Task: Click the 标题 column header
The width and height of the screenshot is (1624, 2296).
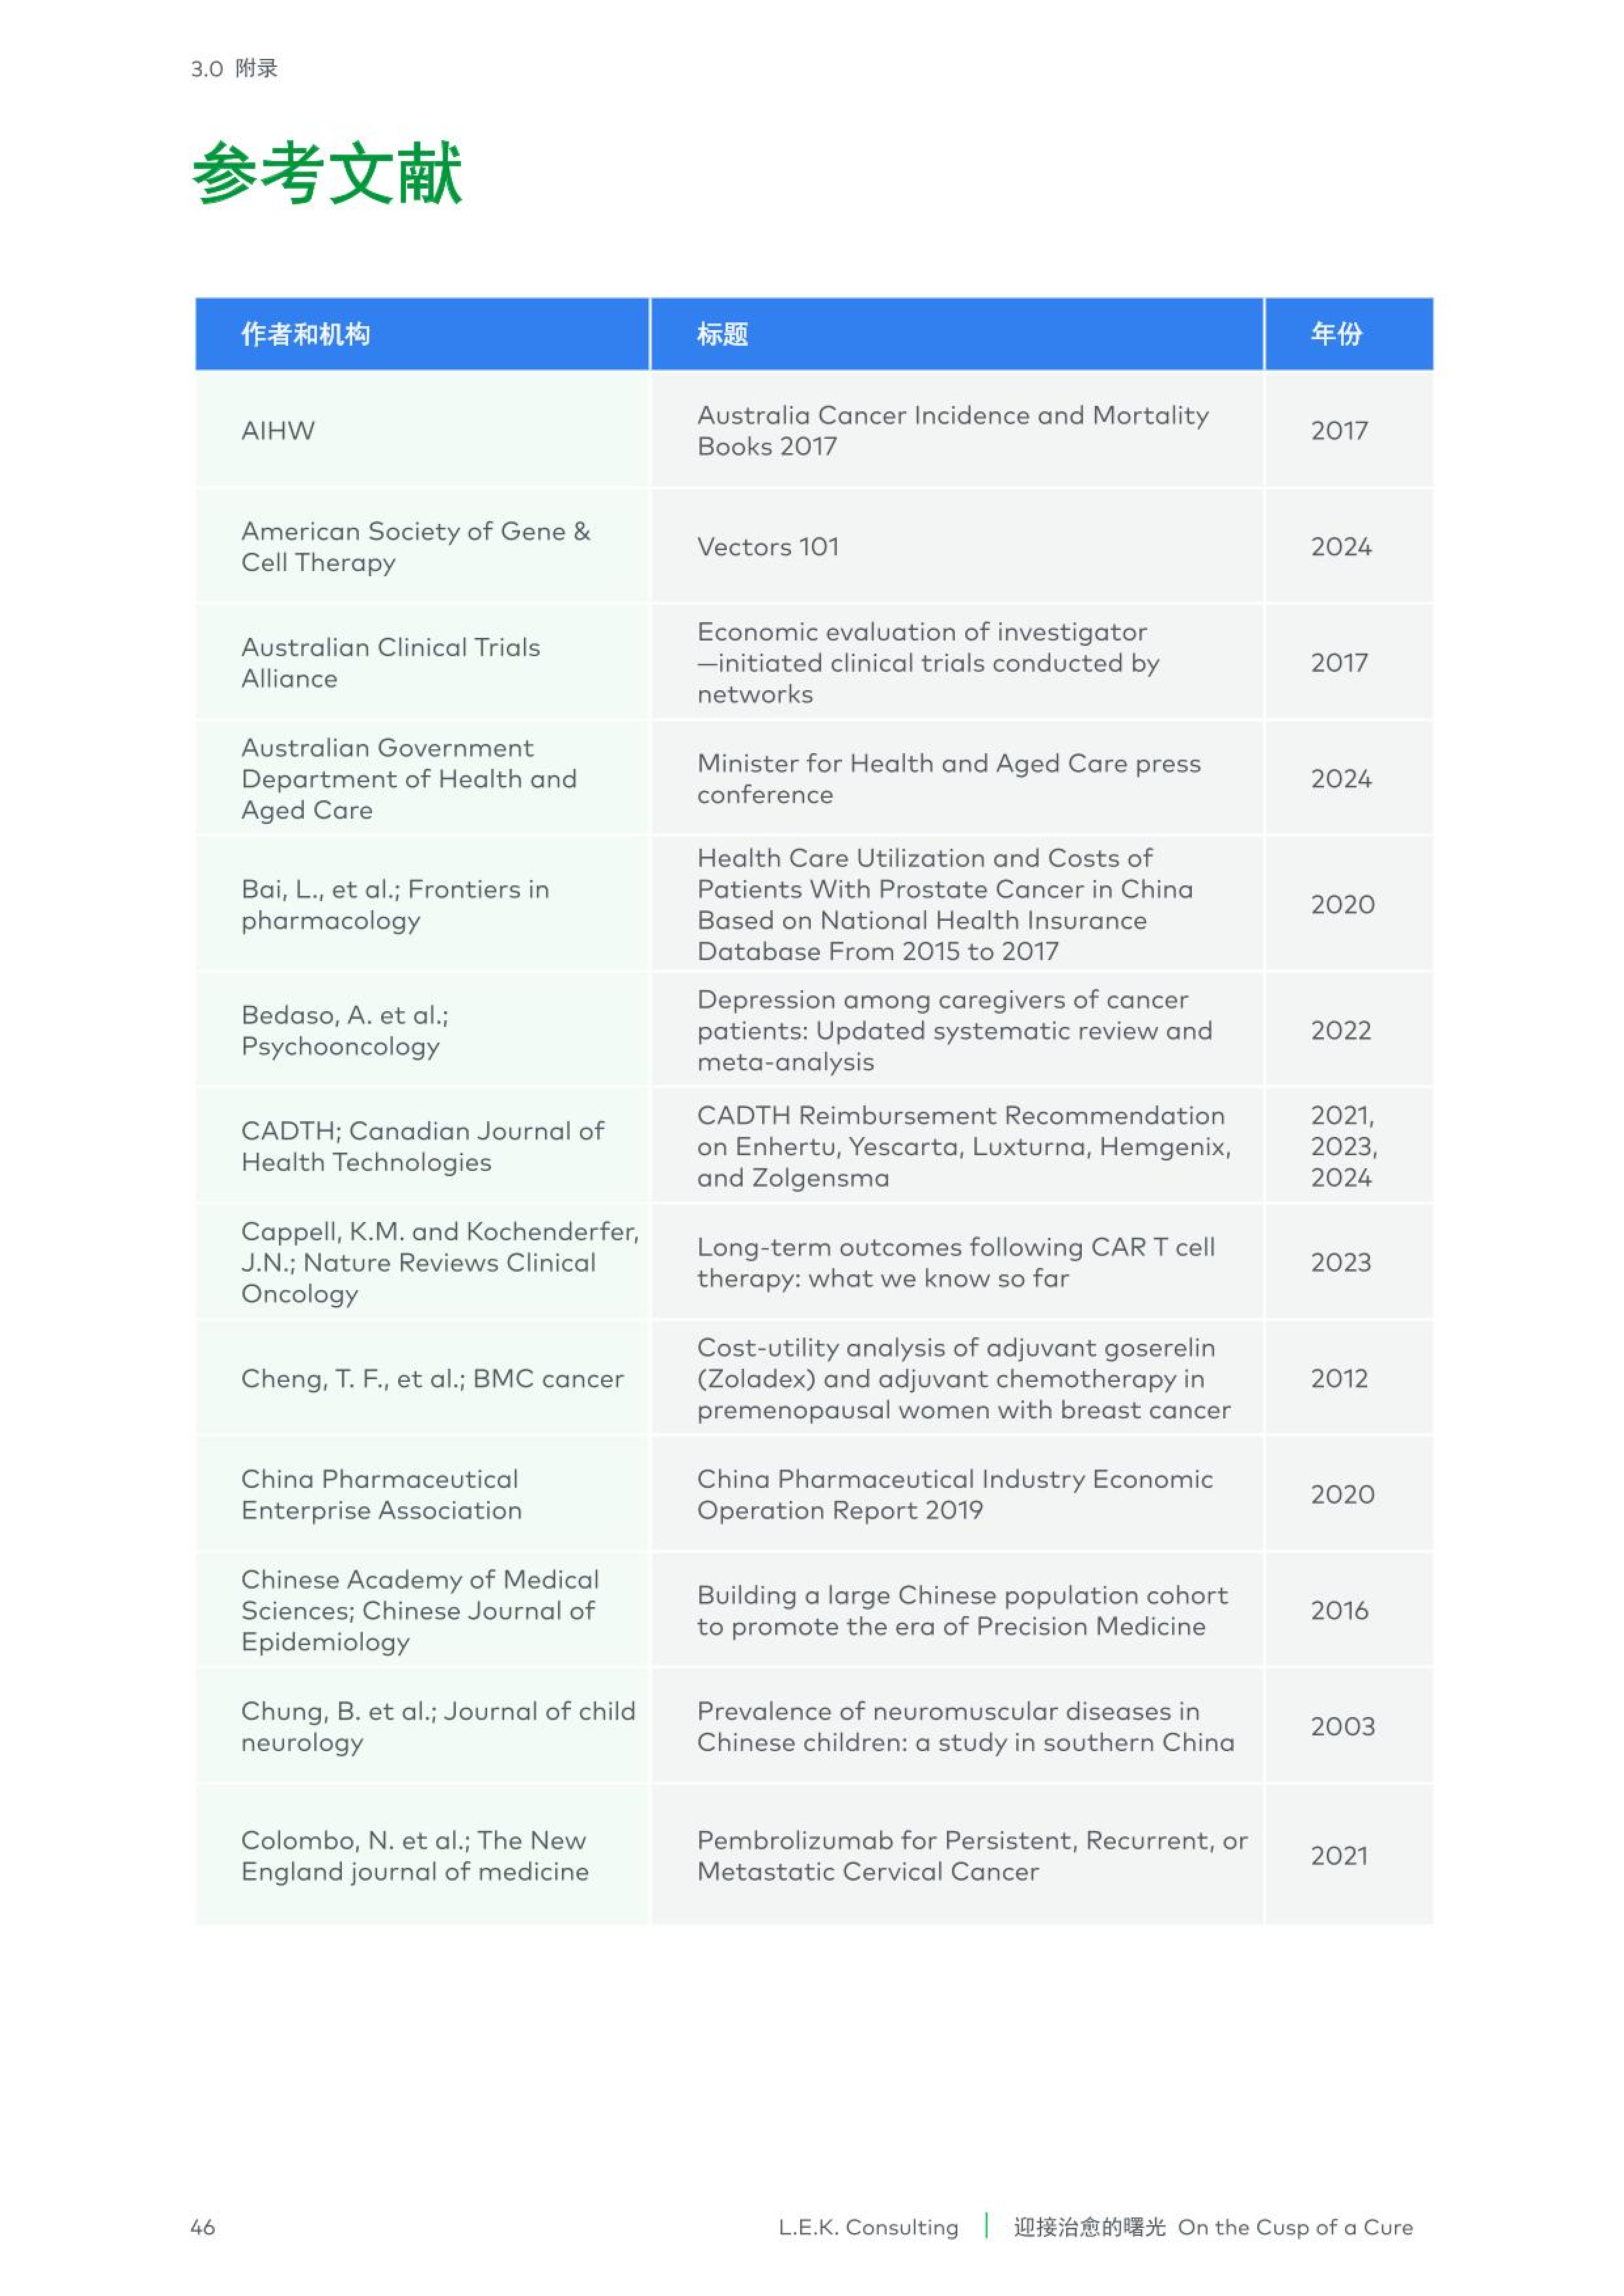Action: click(x=722, y=334)
